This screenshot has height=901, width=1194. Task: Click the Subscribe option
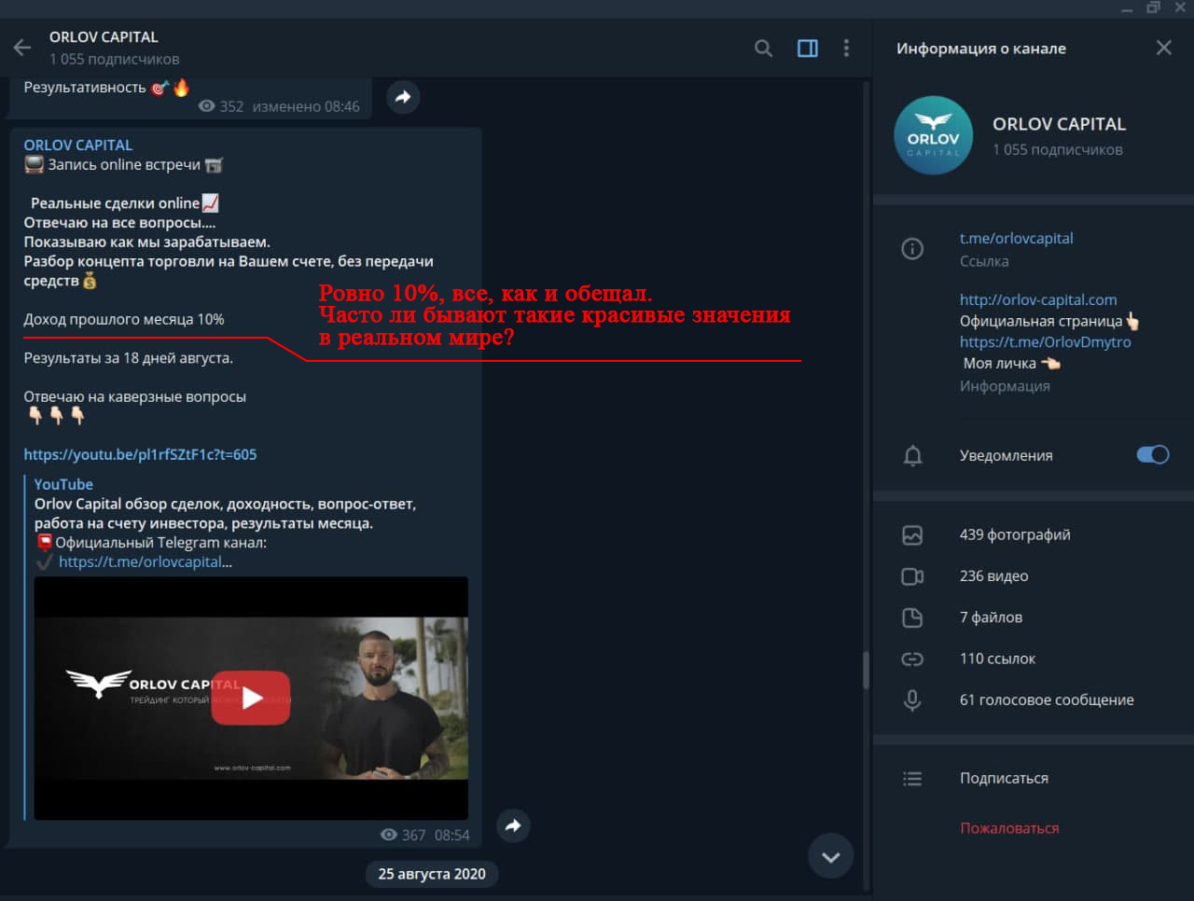coord(1004,778)
